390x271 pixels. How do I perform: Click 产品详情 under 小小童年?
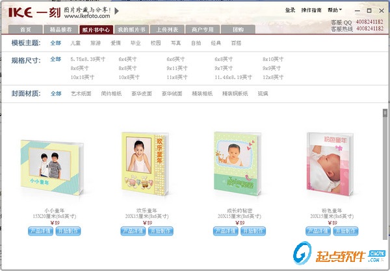[x=40, y=231]
